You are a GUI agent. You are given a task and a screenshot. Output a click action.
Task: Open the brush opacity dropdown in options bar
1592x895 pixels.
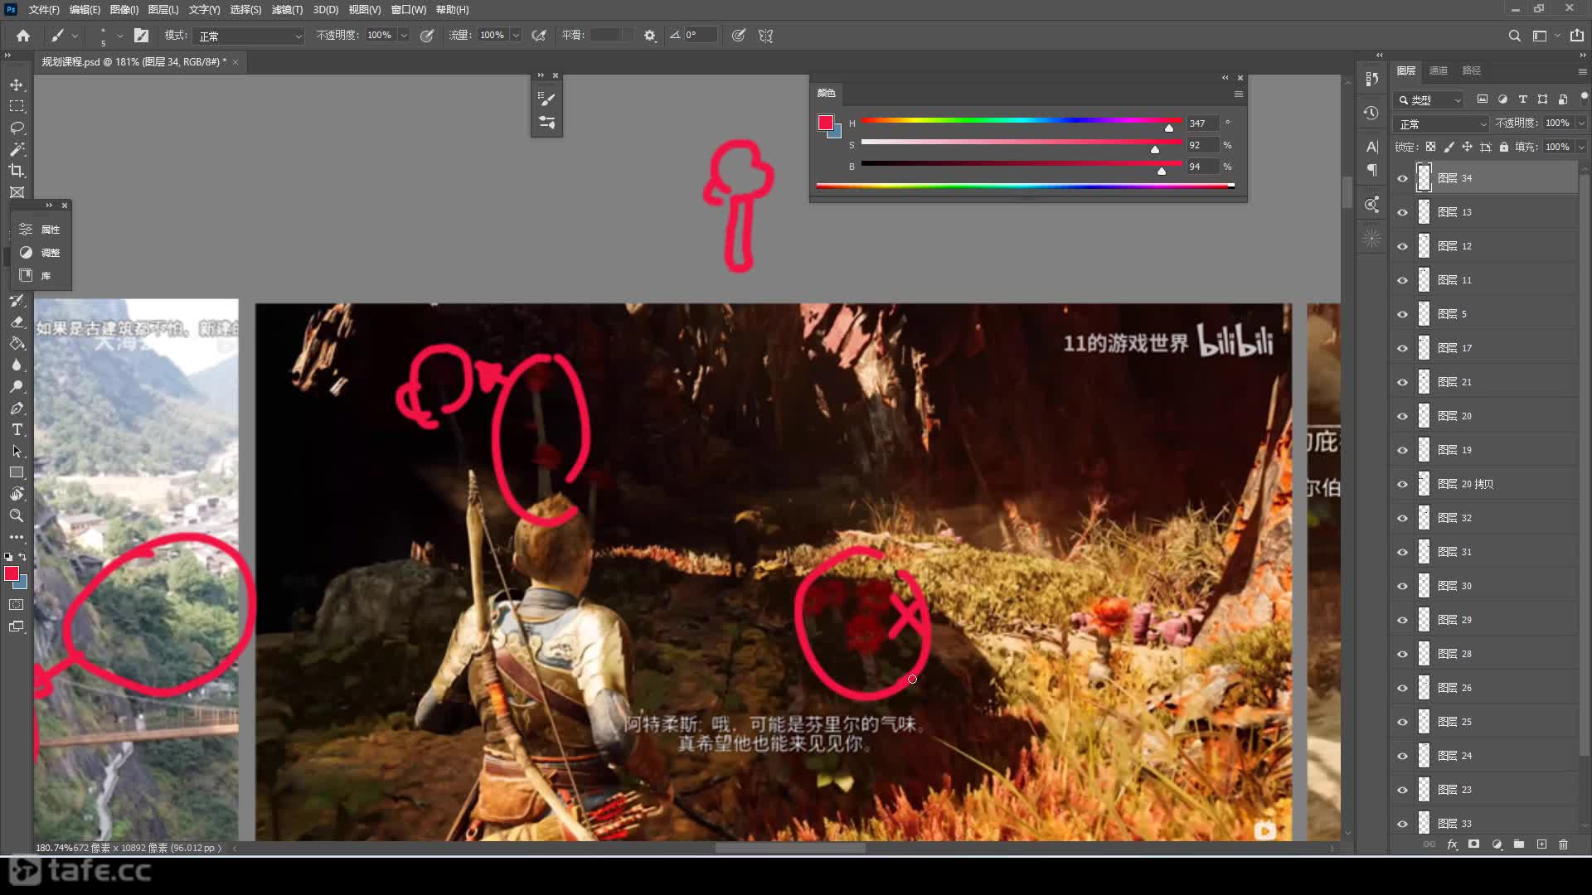(x=403, y=35)
